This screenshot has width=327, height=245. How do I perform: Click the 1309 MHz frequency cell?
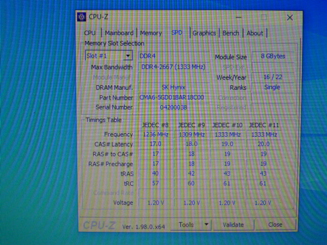pos(192,134)
